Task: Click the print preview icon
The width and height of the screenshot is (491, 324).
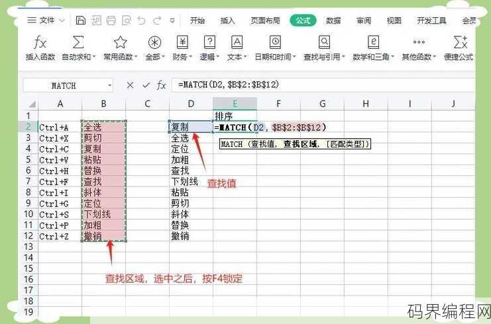Action: (x=127, y=20)
